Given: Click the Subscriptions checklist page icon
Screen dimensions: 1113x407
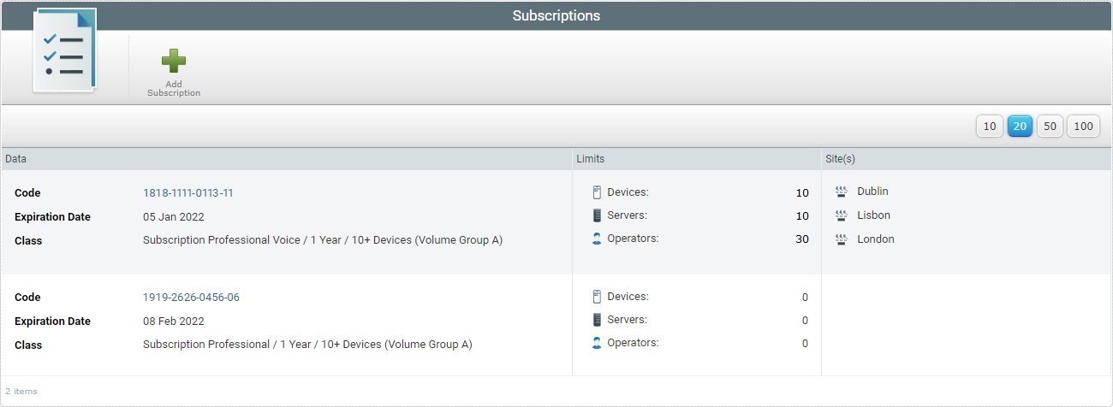Looking at the screenshot, I should [x=64, y=50].
